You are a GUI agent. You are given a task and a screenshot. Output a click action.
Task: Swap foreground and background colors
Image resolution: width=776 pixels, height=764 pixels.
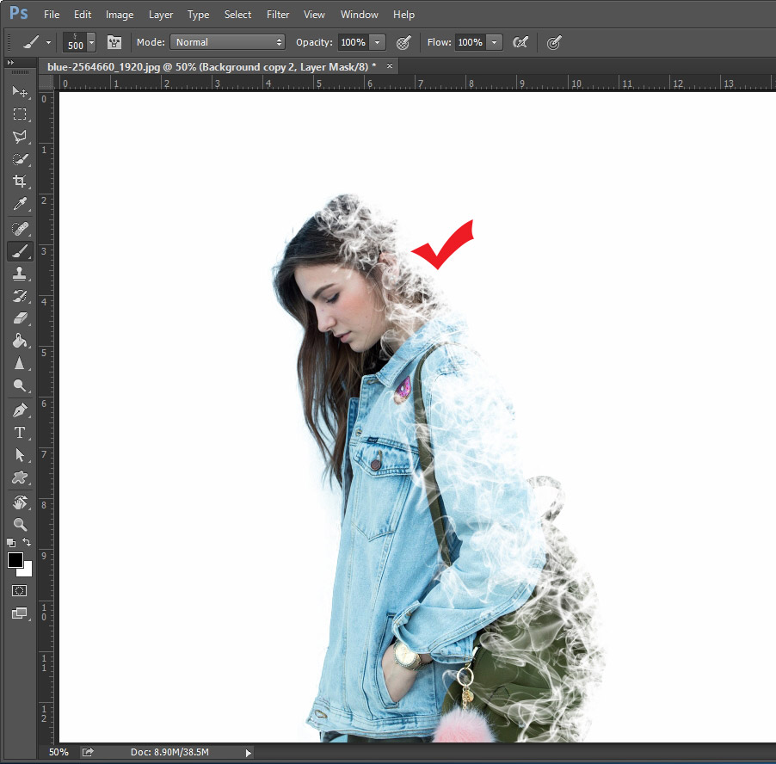27,542
